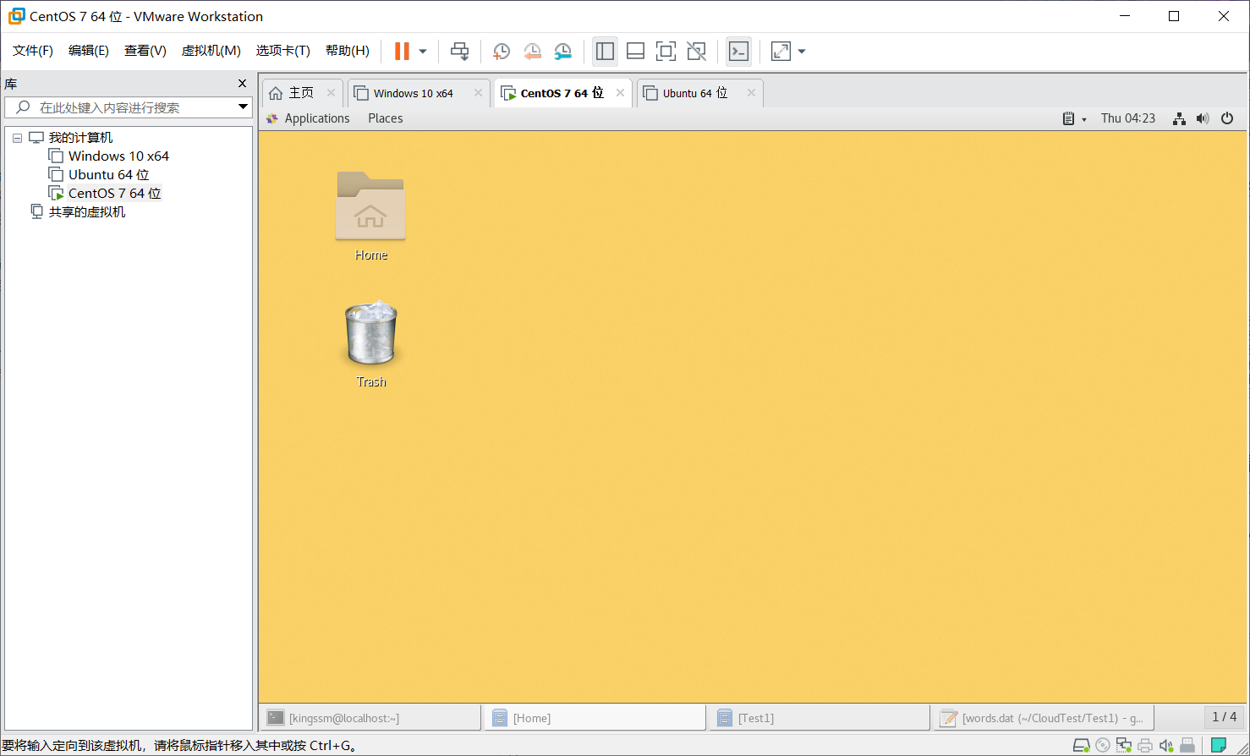This screenshot has height=756, width=1250.
Task: Select 共享的虚拟机 in the library
Action: click(86, 212)
